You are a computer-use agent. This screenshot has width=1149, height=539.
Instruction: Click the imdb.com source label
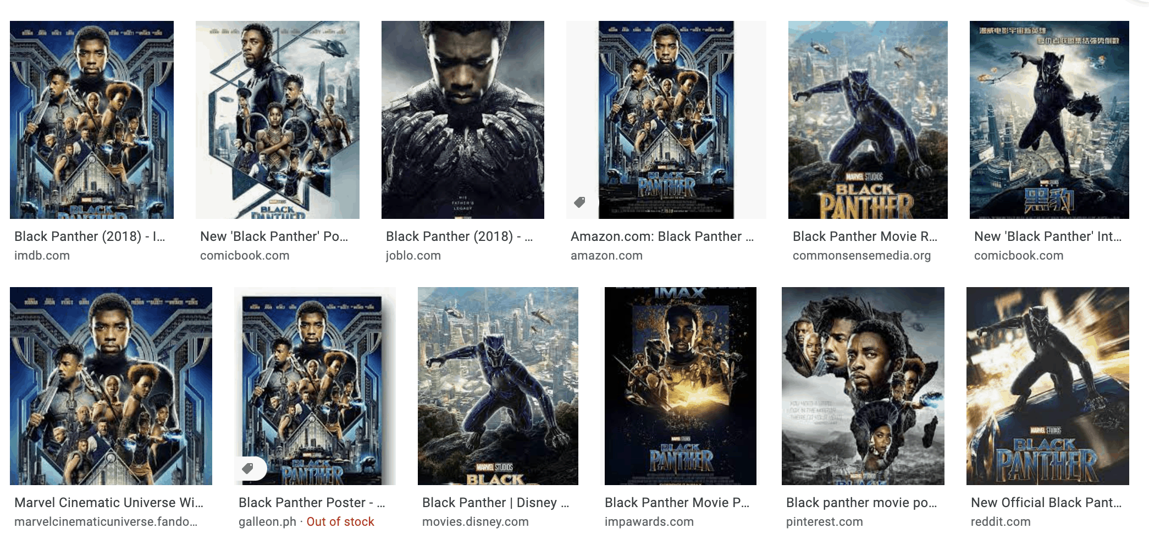[42, 256]
